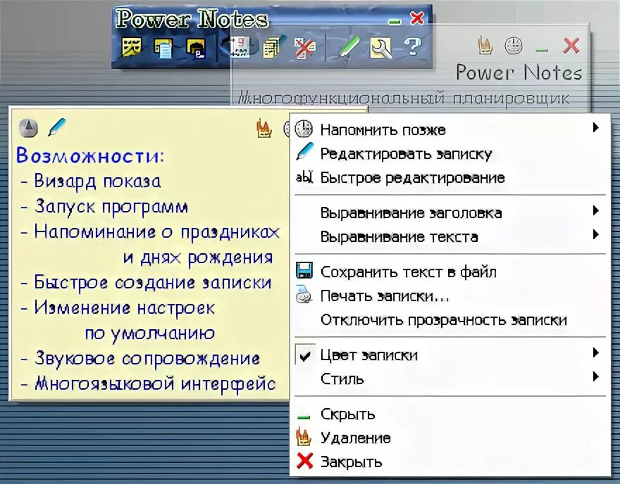
Task: Click the stacked notes icon in toolbar
Action: point(273,47)
